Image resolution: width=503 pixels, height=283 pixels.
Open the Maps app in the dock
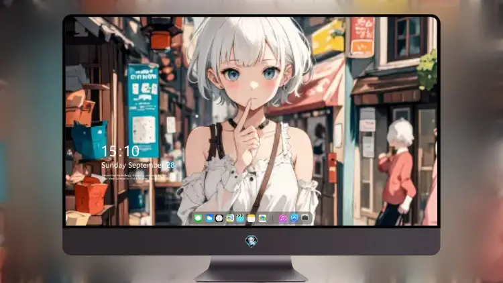229,218
